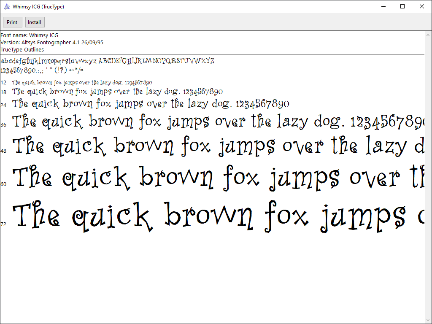Click the digits and punctuation sample line
432x324 pixels.
pos(42,70)
